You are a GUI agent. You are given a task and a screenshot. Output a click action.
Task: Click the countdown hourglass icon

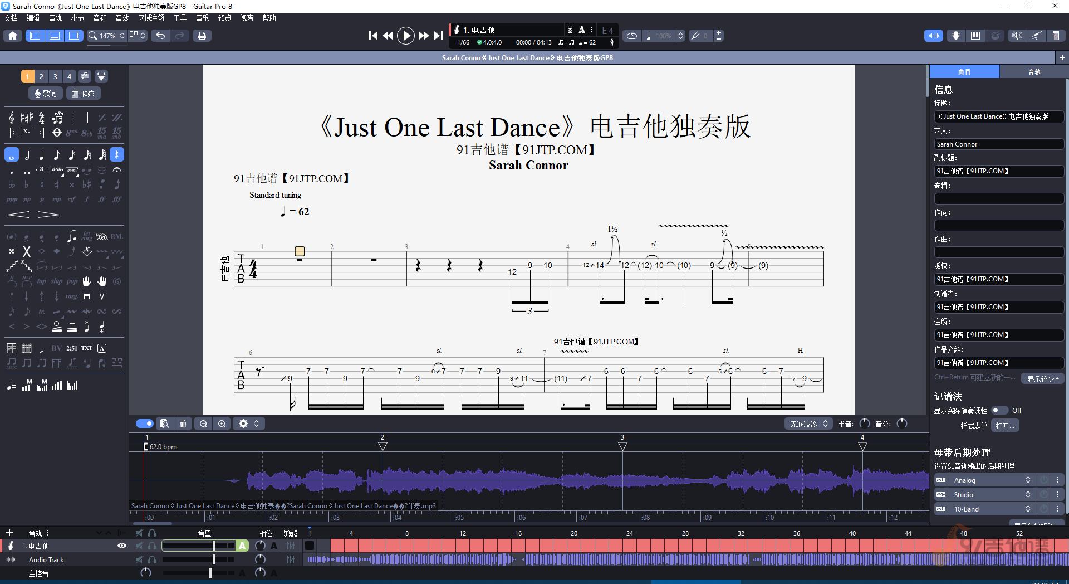[x=570, y=30]
